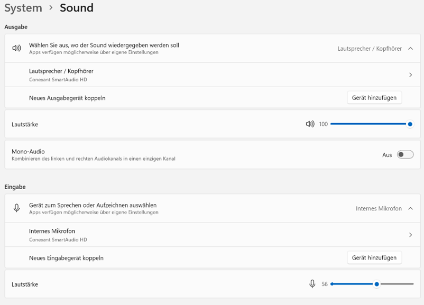Click the microphone icon beside input device selection
Screen dimensions: 424x305
(16, 208)
